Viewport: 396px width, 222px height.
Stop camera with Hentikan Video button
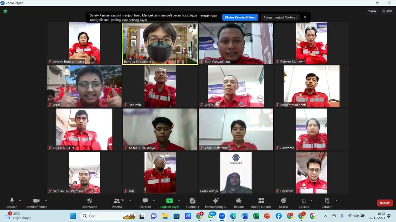[36, 203]
